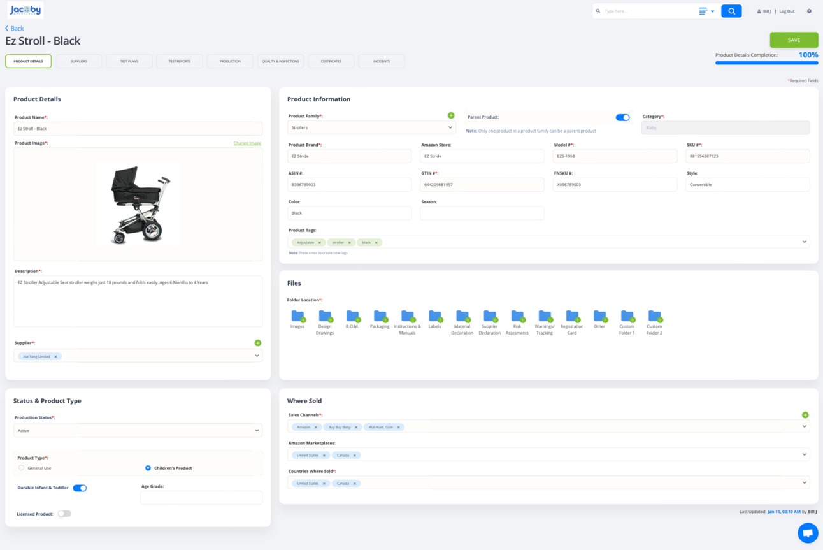The width and height of the screenshot is (823, 550).
Task: Add a new product family plus icon
Action: pos(451,115)
